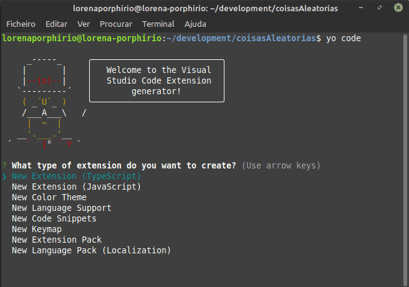
Task: Click the Ver menu
Action: click(x=84, y=24)
